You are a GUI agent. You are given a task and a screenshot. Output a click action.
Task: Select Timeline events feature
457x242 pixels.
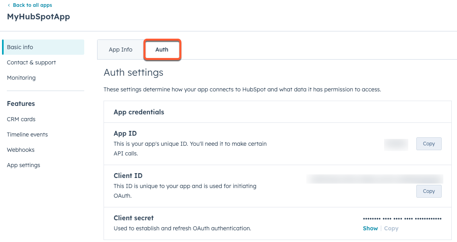[27, 134]
